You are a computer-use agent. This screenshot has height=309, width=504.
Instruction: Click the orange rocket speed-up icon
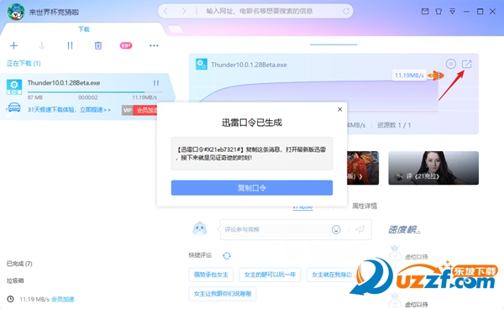(x=436, y=76)
